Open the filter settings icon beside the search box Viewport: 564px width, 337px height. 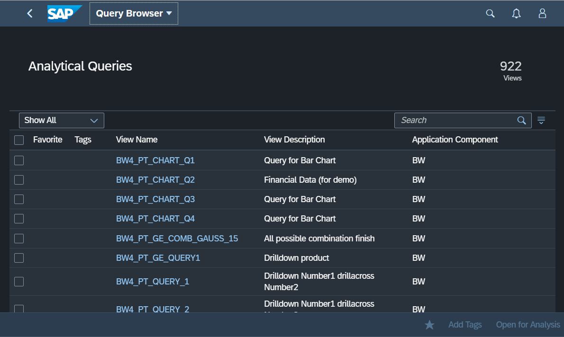[x=541, y=120]
